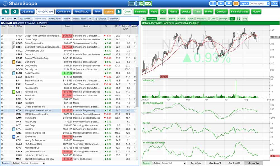This screenshot has height=166, width=280.
Task: Click the red Check Point price cell
Action: click(x=67, y=36)
